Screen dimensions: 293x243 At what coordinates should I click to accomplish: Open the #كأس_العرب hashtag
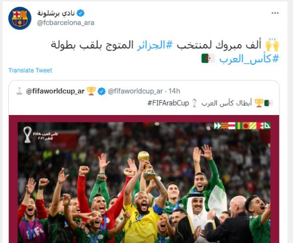(249, 59)
